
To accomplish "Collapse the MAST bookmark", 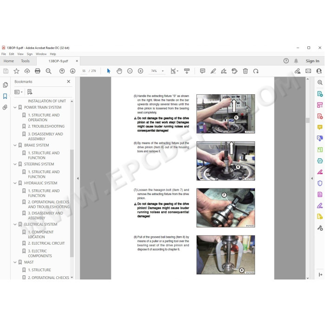I will pyautogui.click(x=15, y=262).
